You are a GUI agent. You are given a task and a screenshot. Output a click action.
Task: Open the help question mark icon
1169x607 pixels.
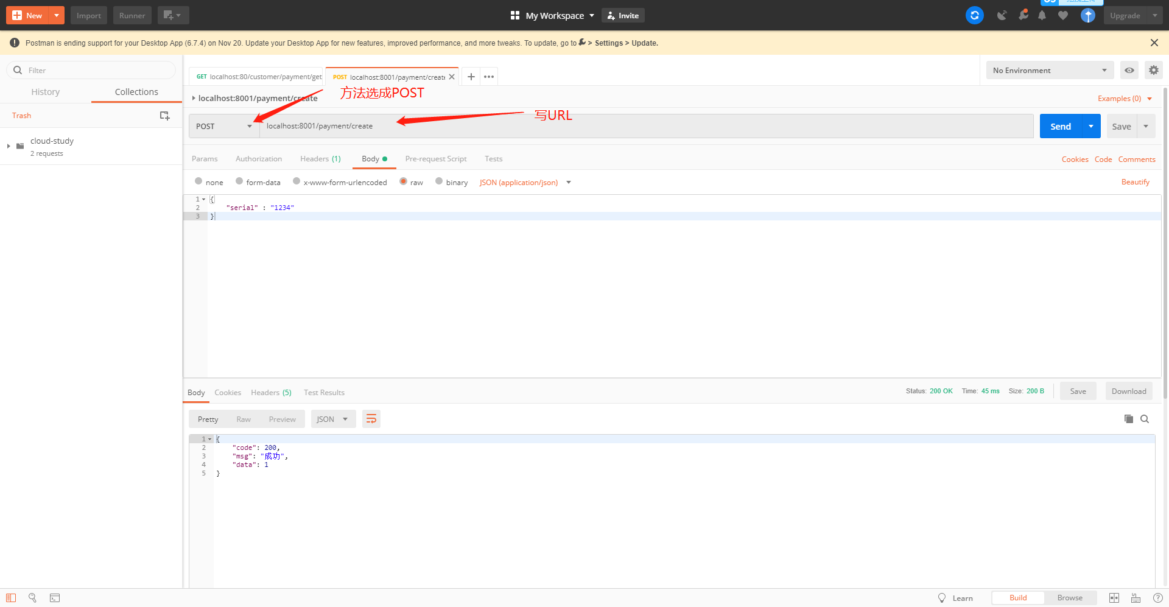[x=1158, y=598]
